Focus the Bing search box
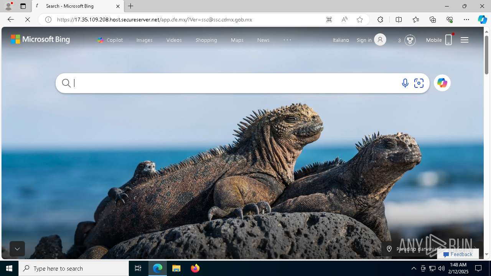This screenshot has height=276, width=491. (236, 83)
